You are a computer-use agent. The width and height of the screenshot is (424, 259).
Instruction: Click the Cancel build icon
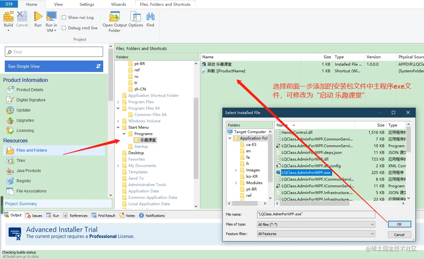tap(22, 16)
